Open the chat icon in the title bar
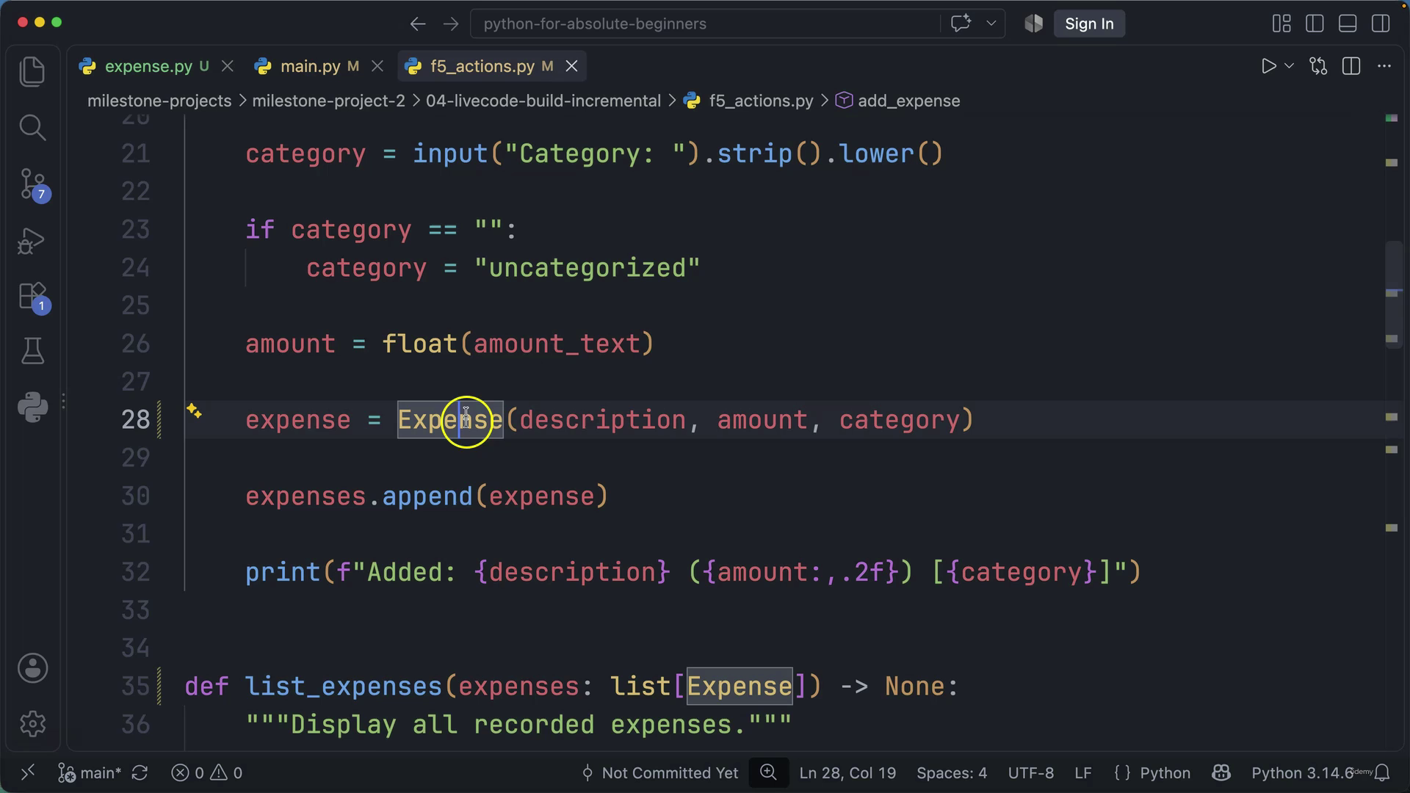This screenshot has height=793, width=1410. coord(961,23)
